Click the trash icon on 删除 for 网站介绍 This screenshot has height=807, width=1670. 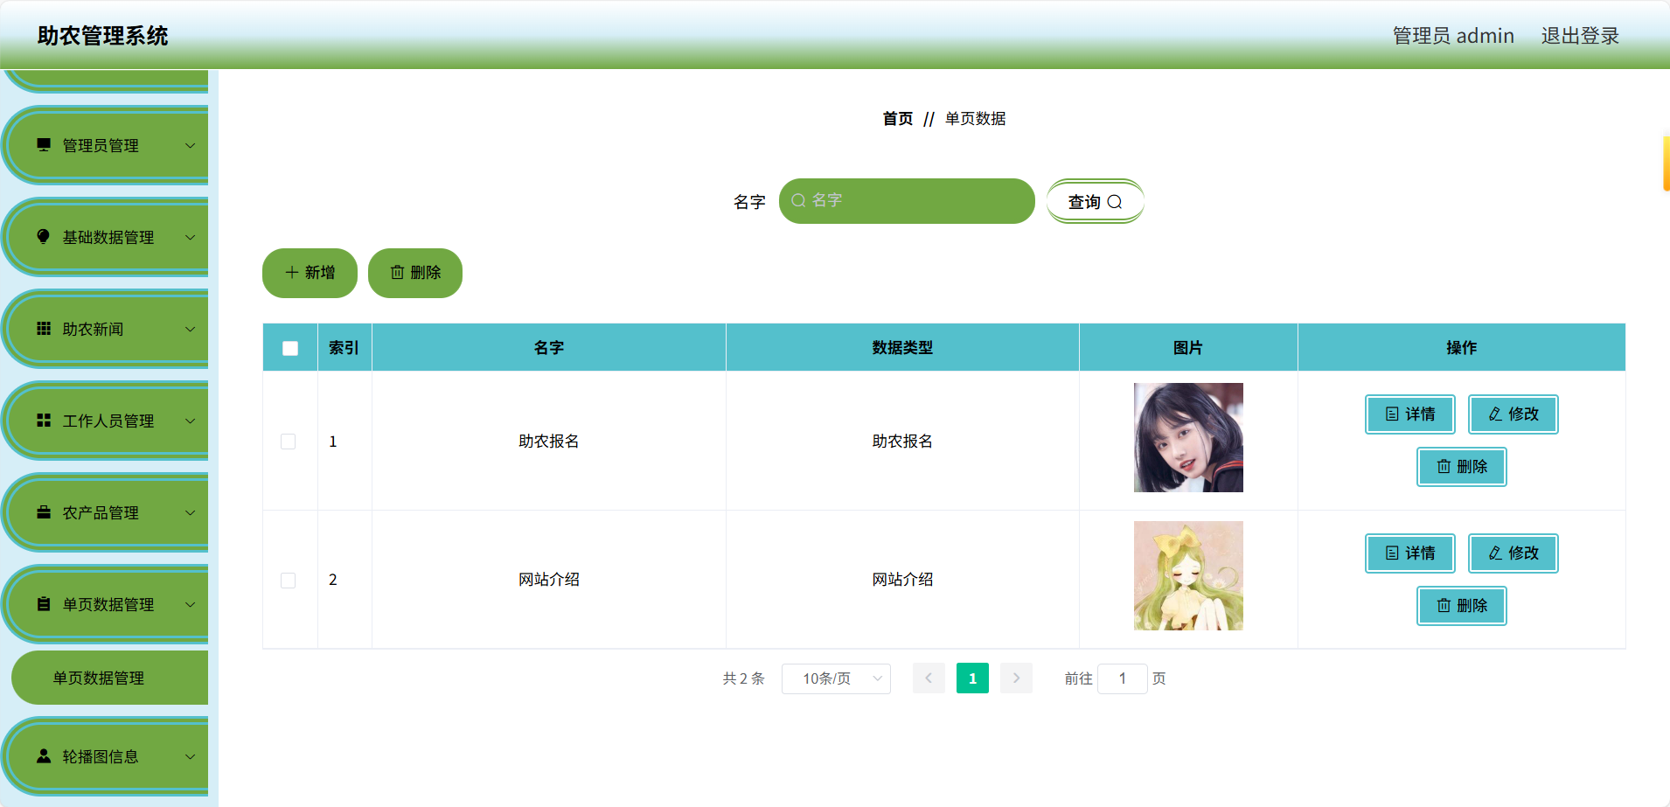(1444, 606)
